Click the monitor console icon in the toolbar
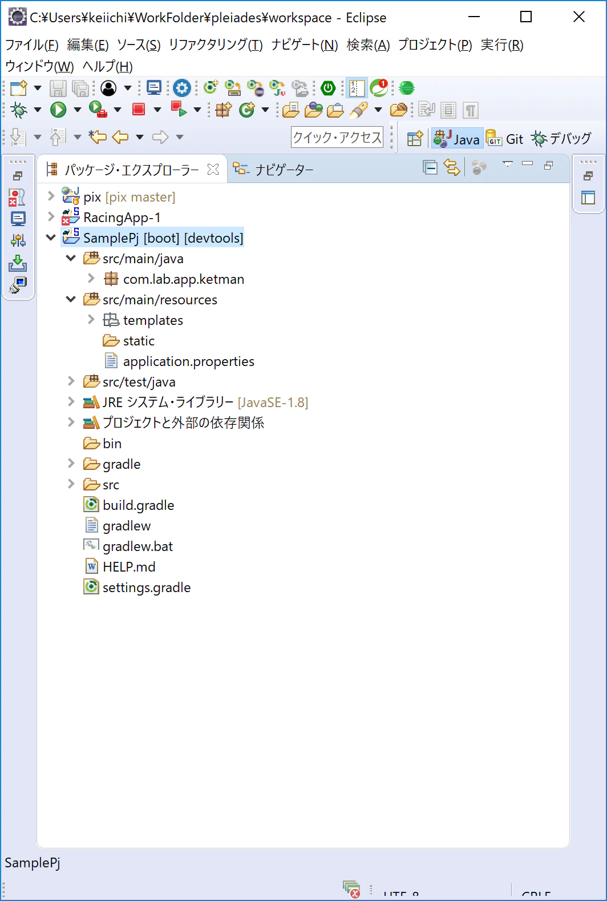The image size is (607, 901). coord(154,88)
